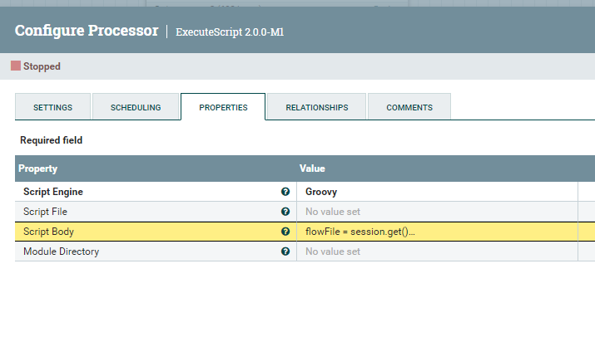Open the Relationships tab
The height and width of the screenshot is (337, 595).
[x=317, y=107]
